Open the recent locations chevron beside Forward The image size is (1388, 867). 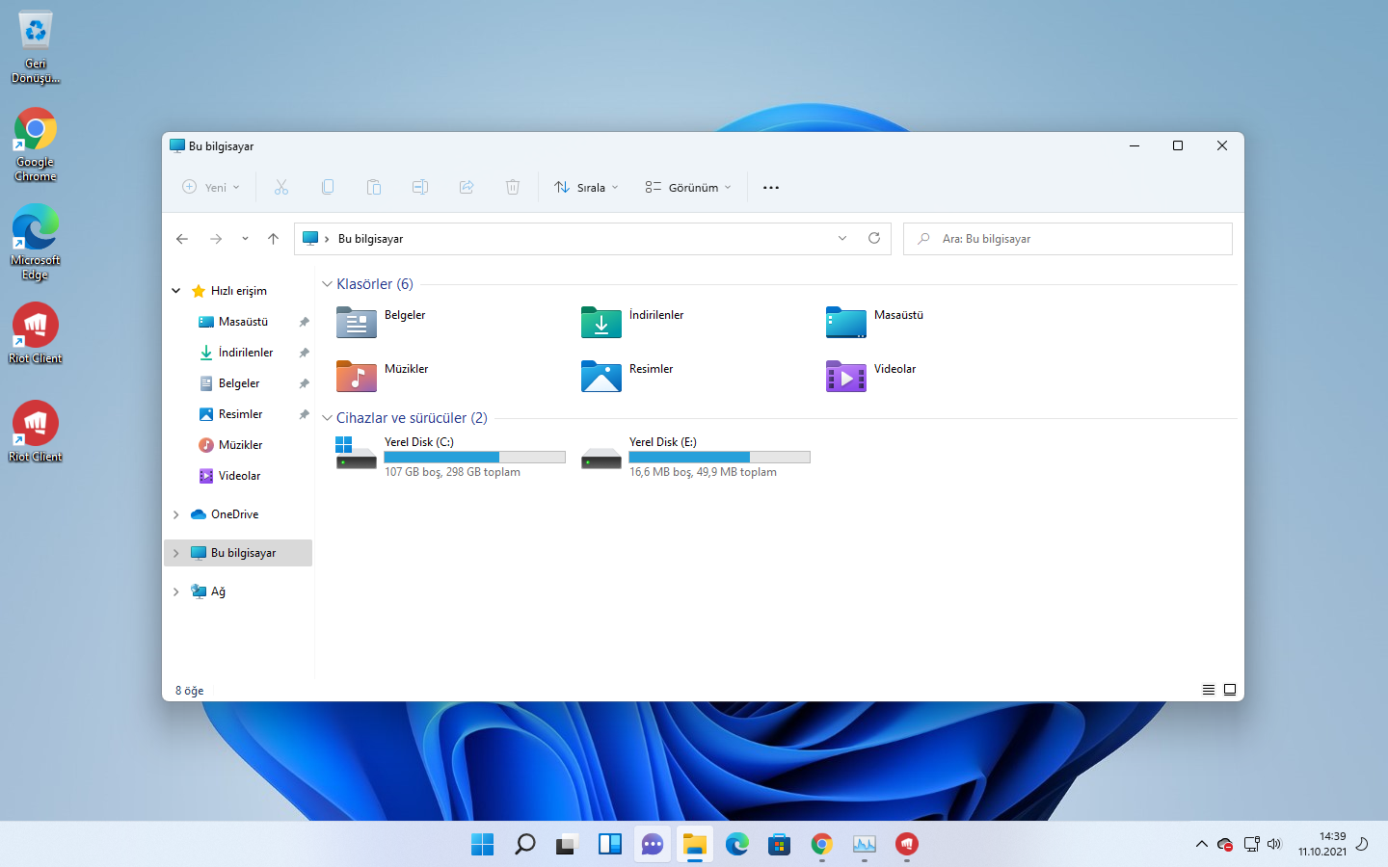click(x=245, y=239)
